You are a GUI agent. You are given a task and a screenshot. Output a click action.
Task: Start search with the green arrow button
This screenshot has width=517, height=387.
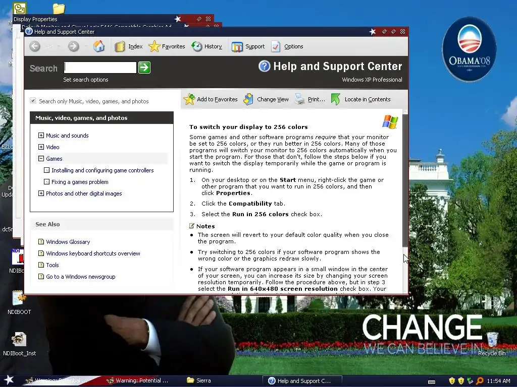[x=144, y=68]
